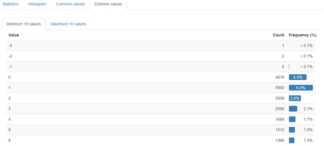Show the Maximum 10 values tab

tap(68, 24)
